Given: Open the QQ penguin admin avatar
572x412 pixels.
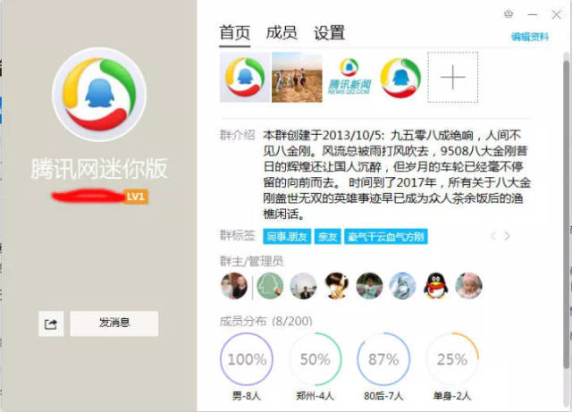Looking at the screenshot, I should [435, 286].
